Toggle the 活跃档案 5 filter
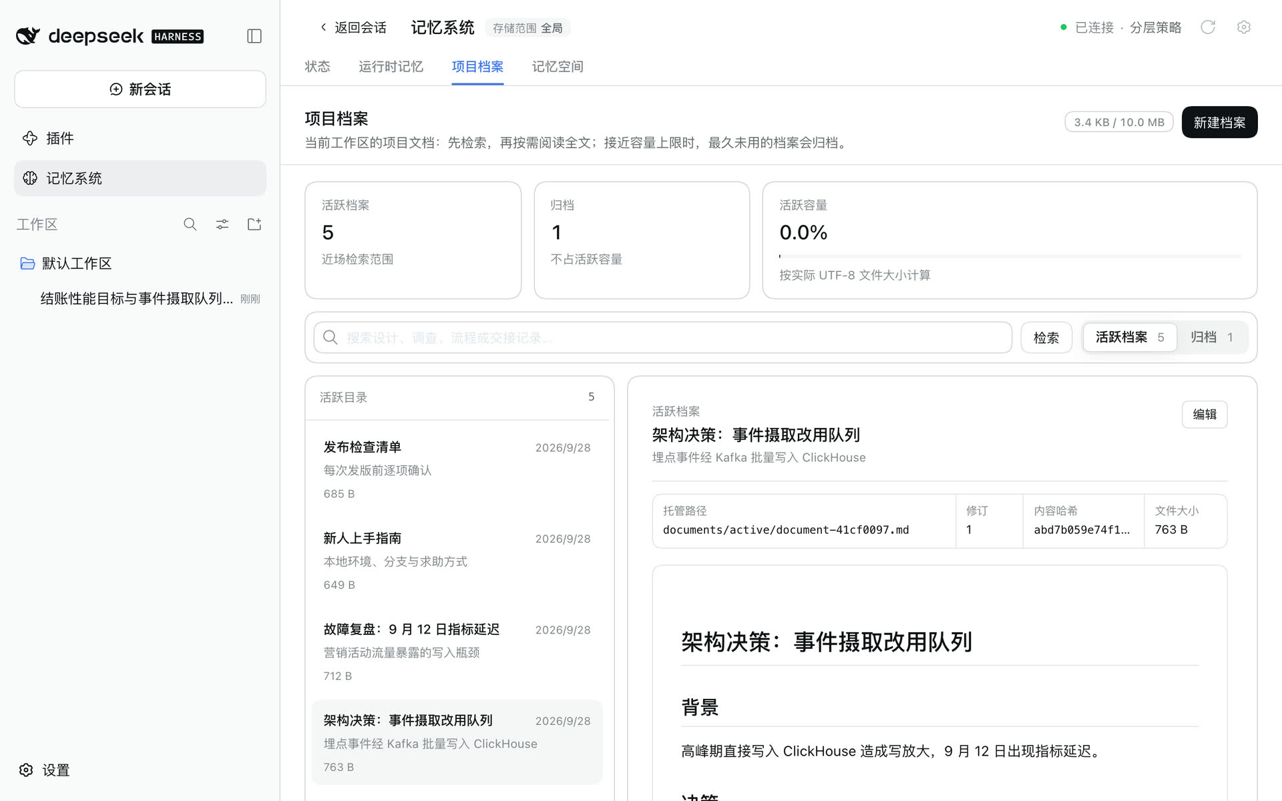This screenshot has height=801, width=1282. [1130, 338]
